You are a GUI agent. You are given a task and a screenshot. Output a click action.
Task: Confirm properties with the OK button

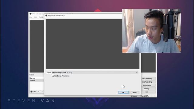(x=123, y=92)
